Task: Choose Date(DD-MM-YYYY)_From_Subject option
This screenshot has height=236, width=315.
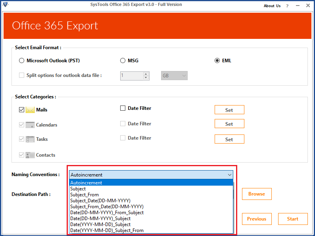Action: [x=151, y=213]
